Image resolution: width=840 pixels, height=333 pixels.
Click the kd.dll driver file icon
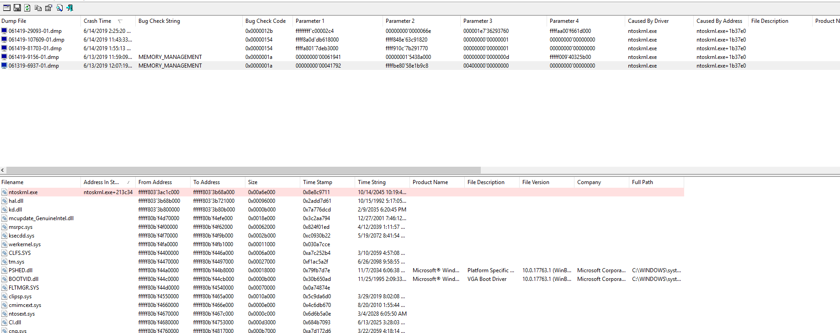(4, 210)
